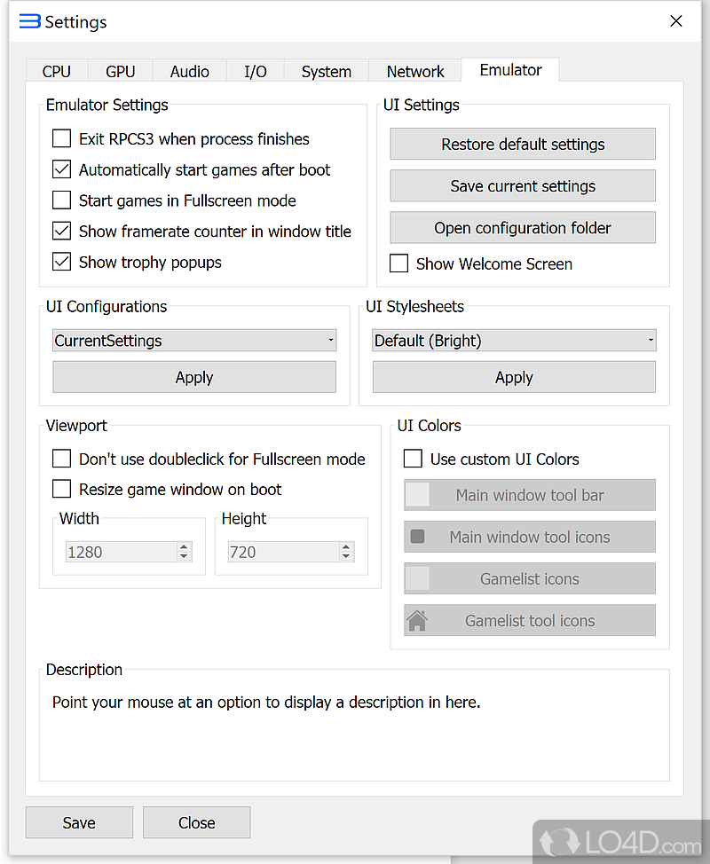Image resolution: width=710 pixels, height=864 pixels.
Task: Open the Audio tab
Action: coord(190,71)
